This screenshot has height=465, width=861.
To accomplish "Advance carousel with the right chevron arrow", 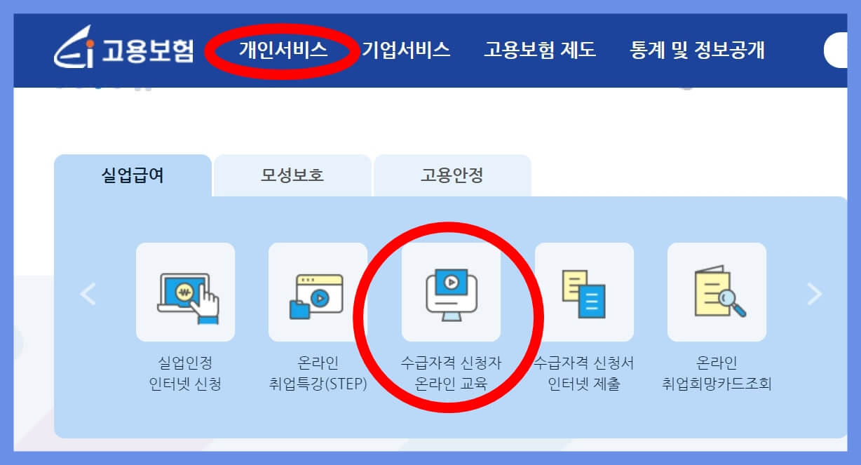I will 813,295.
